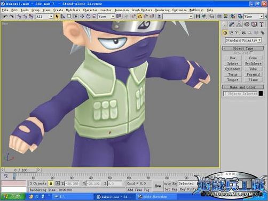Open the MAXScript menu

[196, 10]
